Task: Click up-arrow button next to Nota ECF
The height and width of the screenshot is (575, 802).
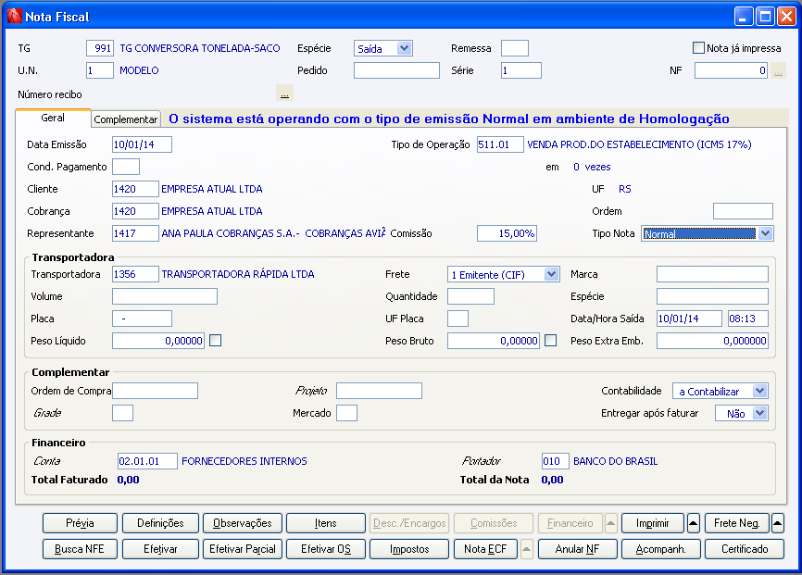Action: tap(526, 549)
